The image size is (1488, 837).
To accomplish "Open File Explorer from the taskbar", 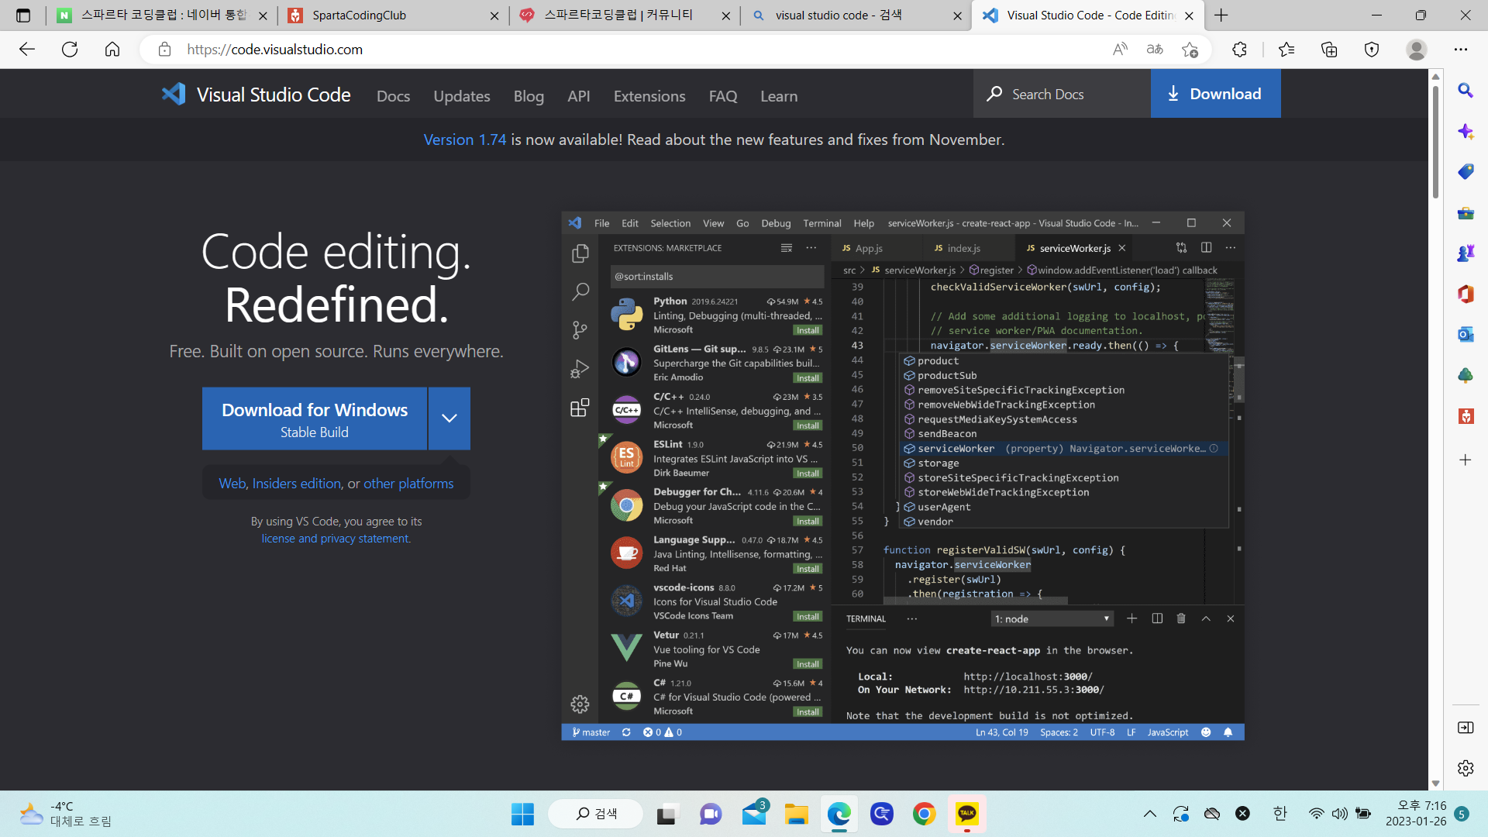I will tap(796, 814).
